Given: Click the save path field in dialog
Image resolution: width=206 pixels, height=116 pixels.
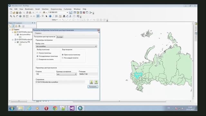Looking at the screenshot, I should (60, 82).
